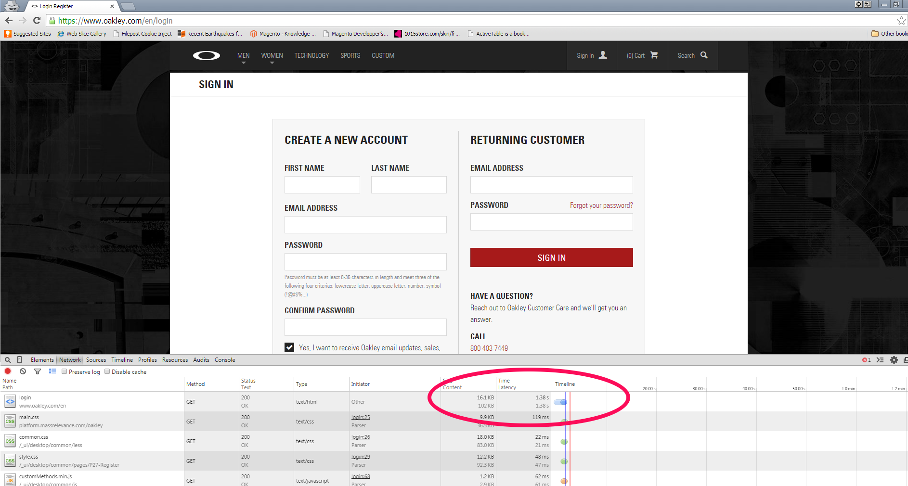The image size is (908, 486).
Task: Click the 800 403 7449 phone link
Action: [489, 348]
